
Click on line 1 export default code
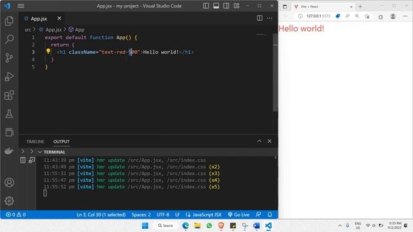(91, 37)
